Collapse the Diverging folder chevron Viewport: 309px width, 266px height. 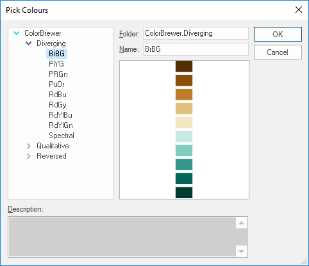click(x=28, y=43)
